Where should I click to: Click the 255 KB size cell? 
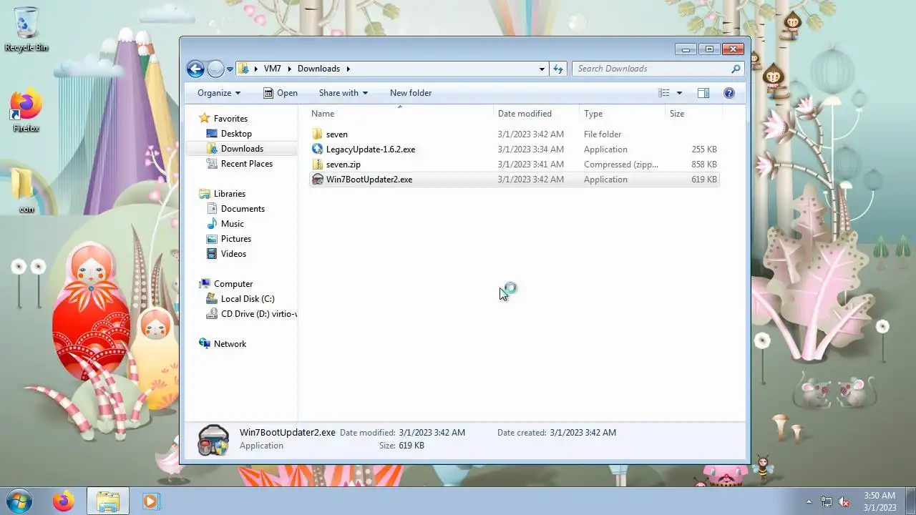704,149
